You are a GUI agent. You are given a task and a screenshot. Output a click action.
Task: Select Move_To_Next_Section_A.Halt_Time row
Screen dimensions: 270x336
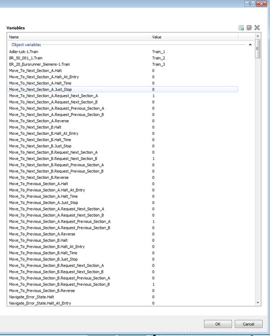(123, 83)
